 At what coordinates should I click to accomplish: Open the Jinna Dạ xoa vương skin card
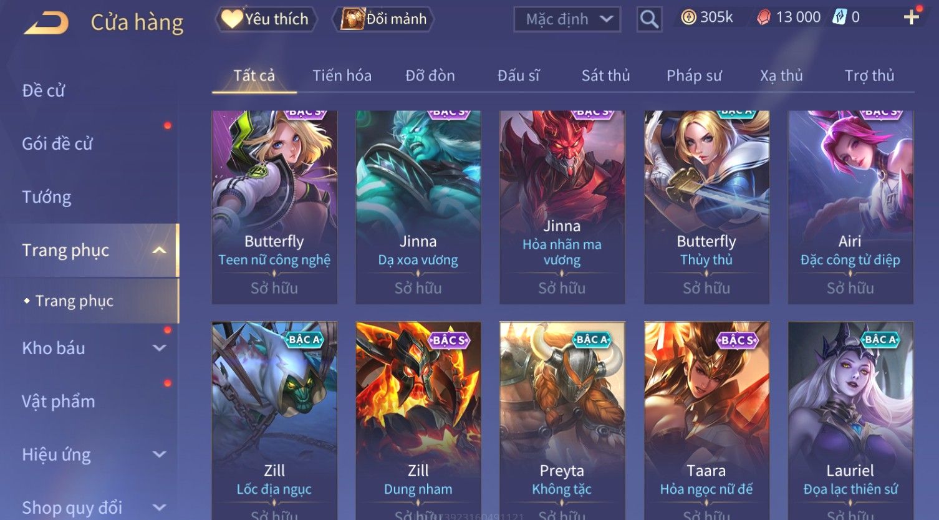coord(418,207)
